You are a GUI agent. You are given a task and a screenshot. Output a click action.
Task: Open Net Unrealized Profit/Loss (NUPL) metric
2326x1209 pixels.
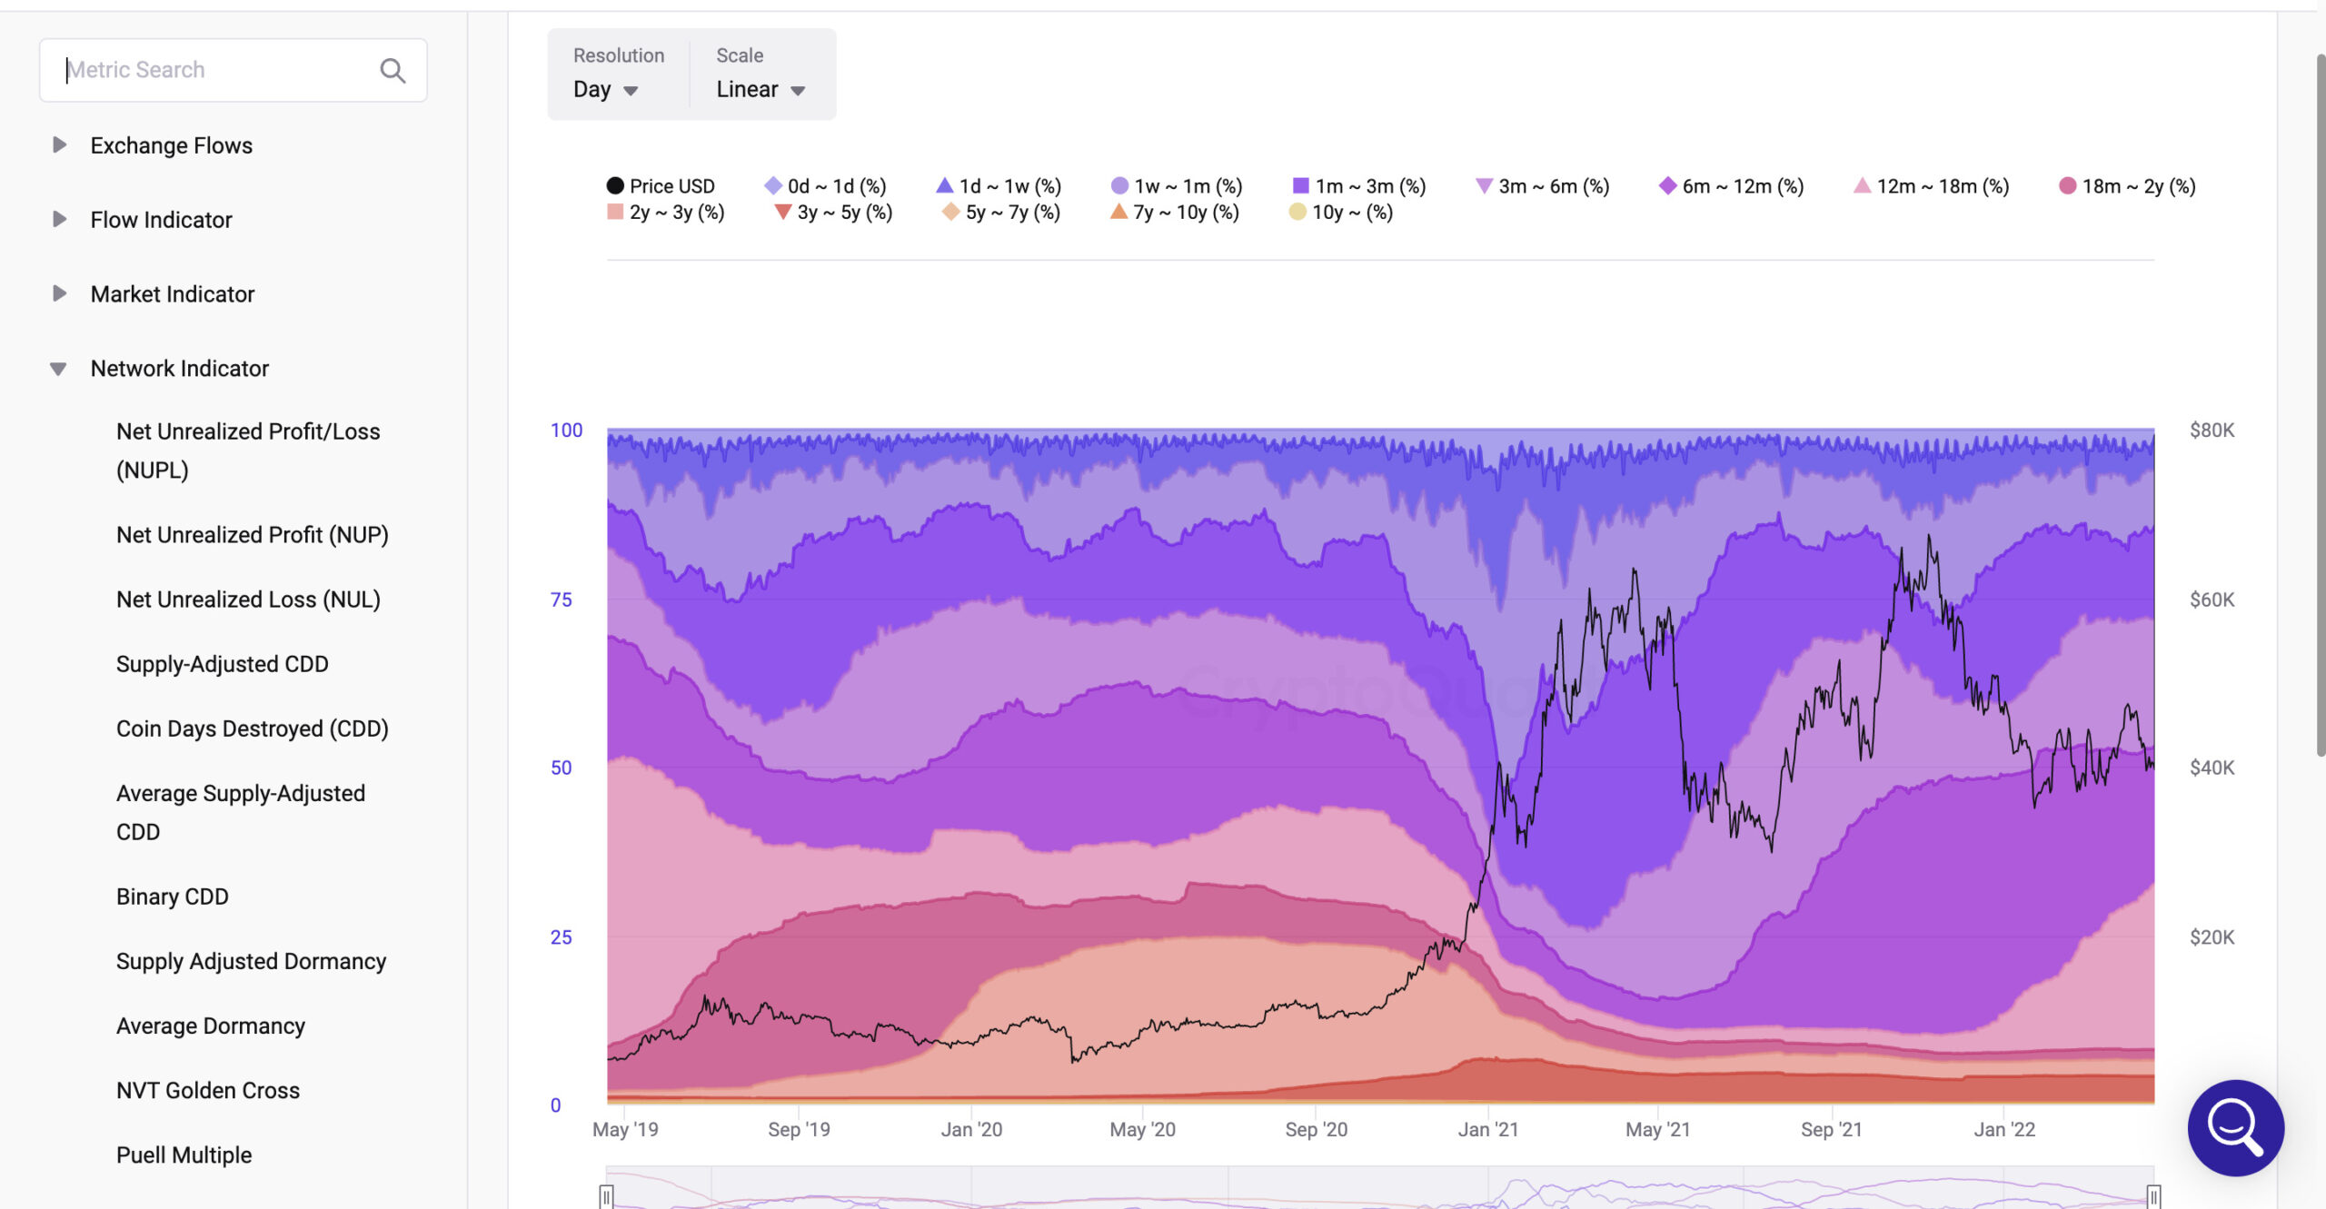(248, 451)
